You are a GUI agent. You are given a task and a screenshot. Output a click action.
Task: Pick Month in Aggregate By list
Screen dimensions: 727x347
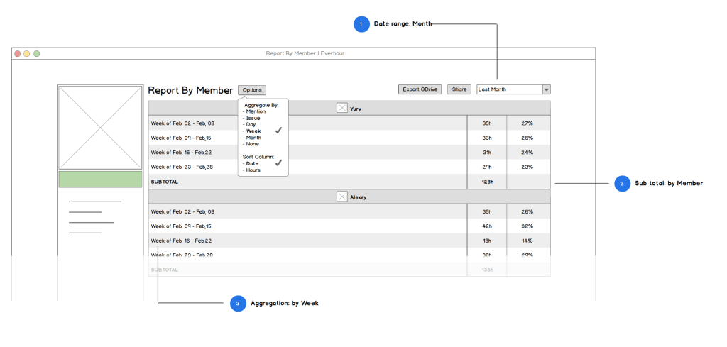pyautogui.click(x=253, y=138)
